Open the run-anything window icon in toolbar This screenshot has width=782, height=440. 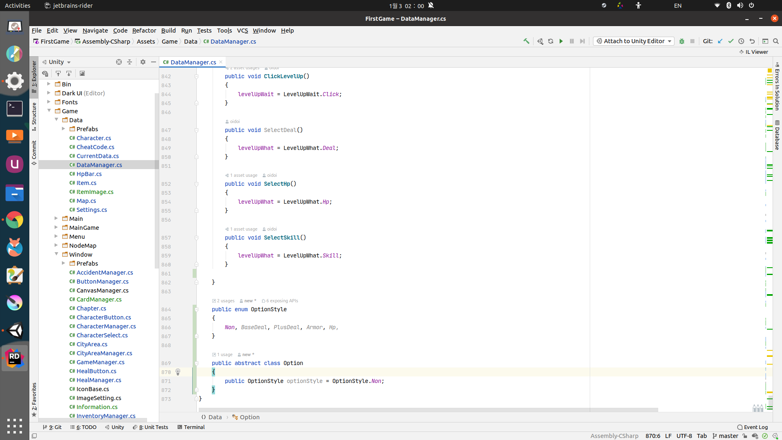[765, 41]
